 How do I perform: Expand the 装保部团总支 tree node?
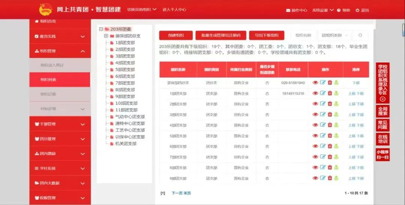[106, 36]
